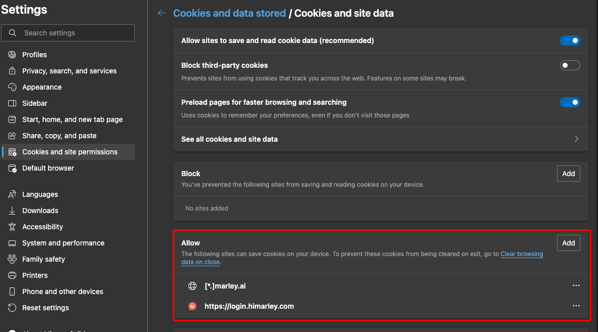Click the globe icon beside [*.]marley.ai
This screenshot has height=332, width=598.
tap(192, 286)
